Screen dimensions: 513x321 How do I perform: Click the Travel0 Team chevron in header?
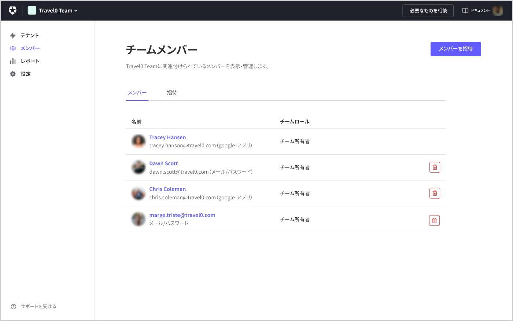[76, 10]
